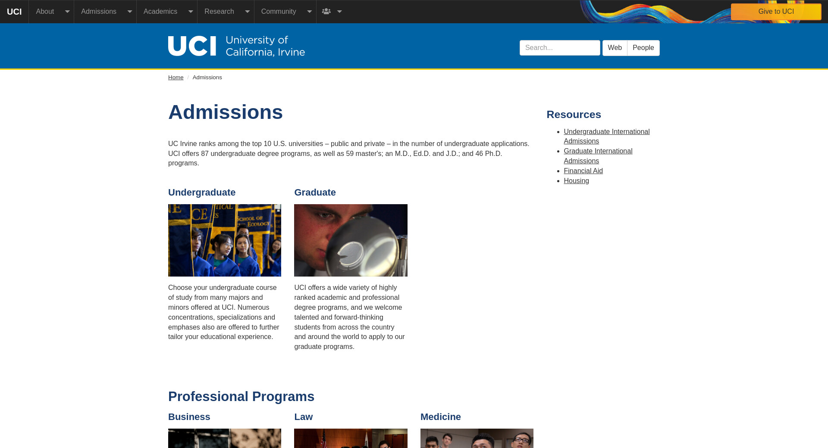Click the Undergraduate graduation photo thumbnail
This screenshot has width=828, height=448.
(225, 240)
